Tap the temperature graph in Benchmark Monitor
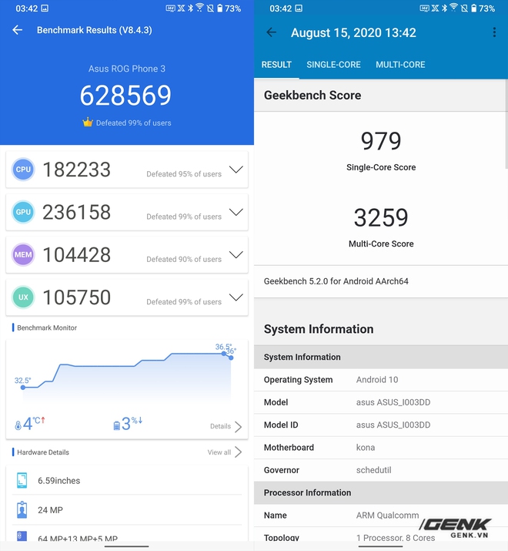Image resolution: width=508 pixels, height=551 pixels. (x=127, y=375)
